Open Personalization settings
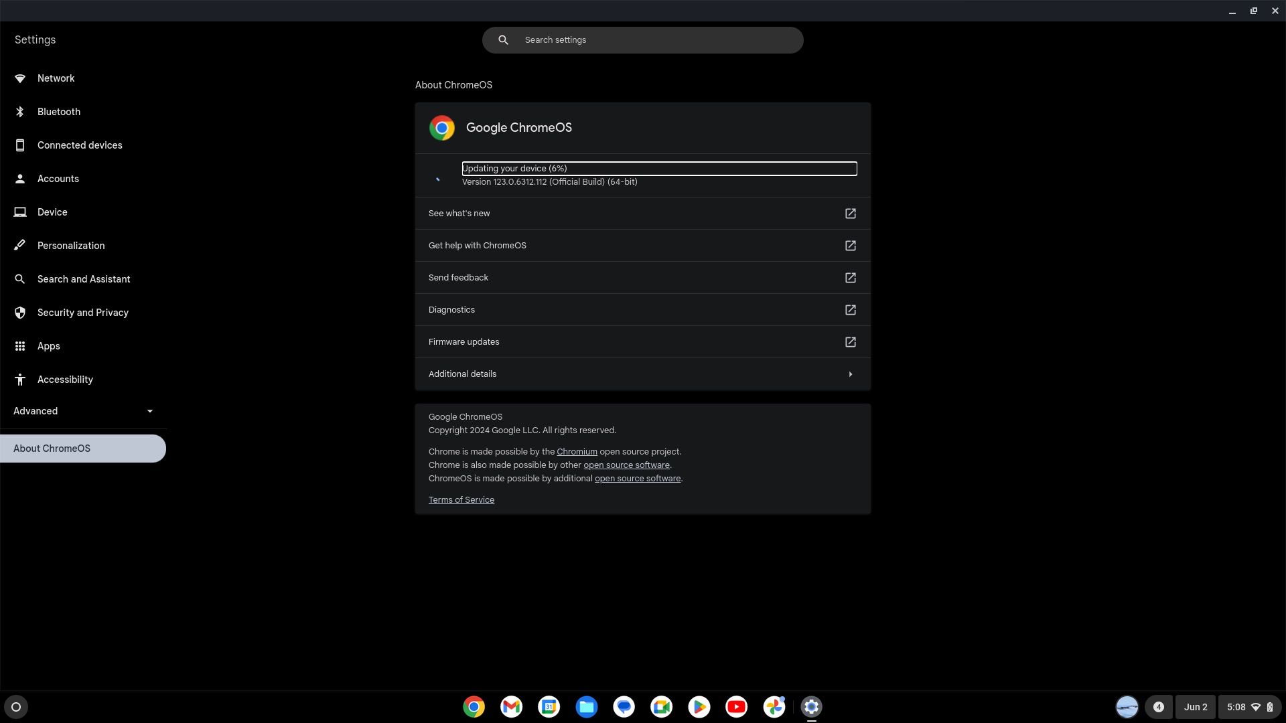 [x=83, y=246]
